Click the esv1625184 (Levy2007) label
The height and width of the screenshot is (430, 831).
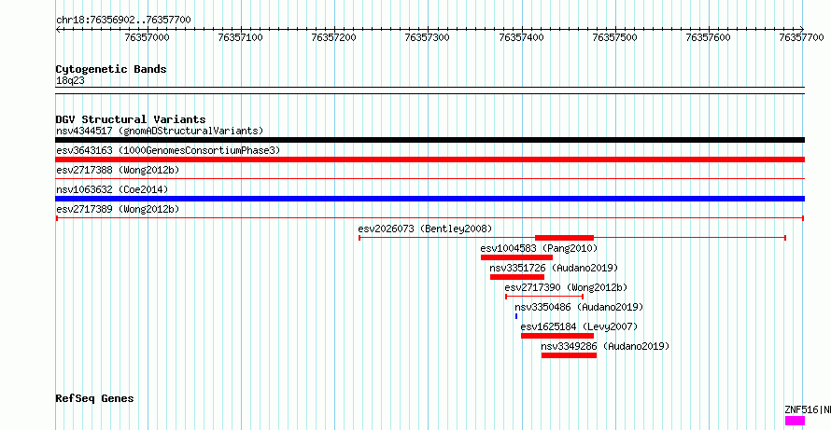579,326
